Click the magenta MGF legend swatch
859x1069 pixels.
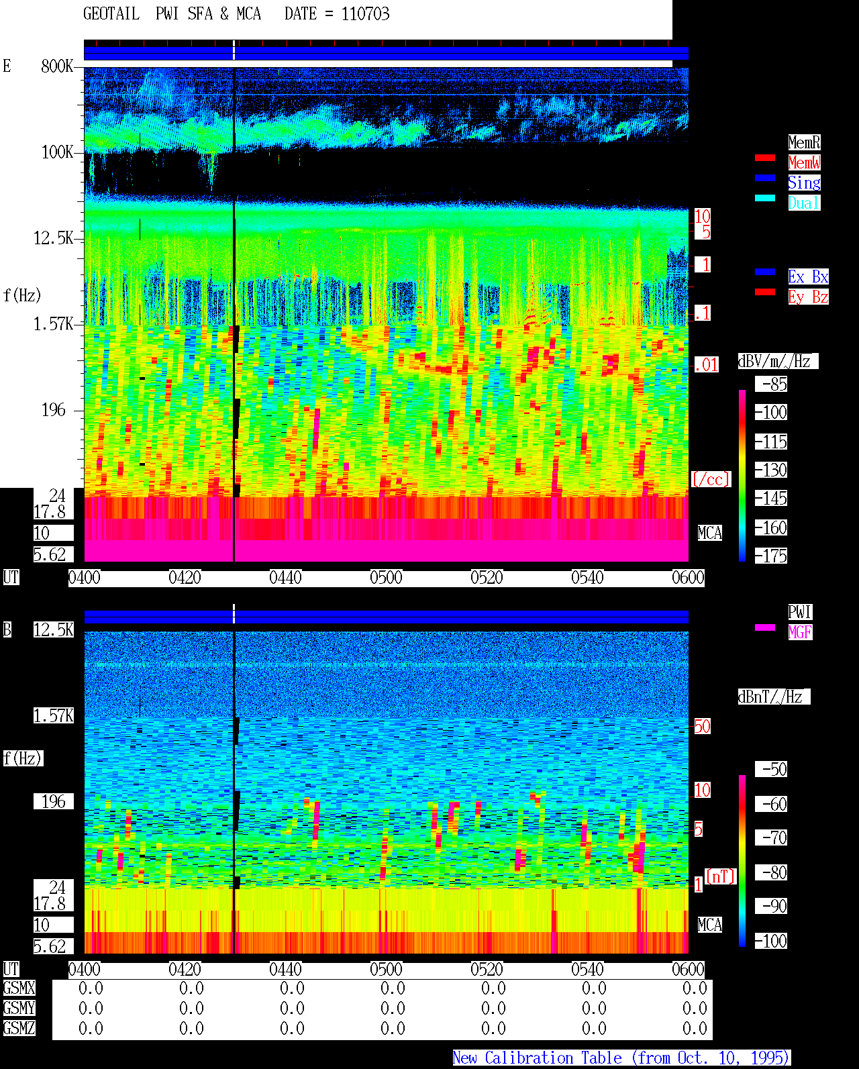[x=765, y=627]
